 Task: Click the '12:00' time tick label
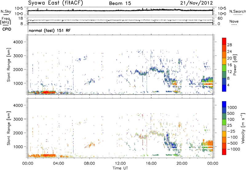(120, 164)
